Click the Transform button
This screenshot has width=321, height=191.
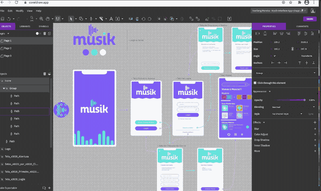[x=306, y=56]
